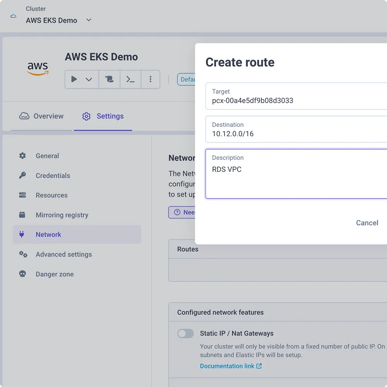
Task: Click the Resources sliders icon
Action: (x=22, y=195)
